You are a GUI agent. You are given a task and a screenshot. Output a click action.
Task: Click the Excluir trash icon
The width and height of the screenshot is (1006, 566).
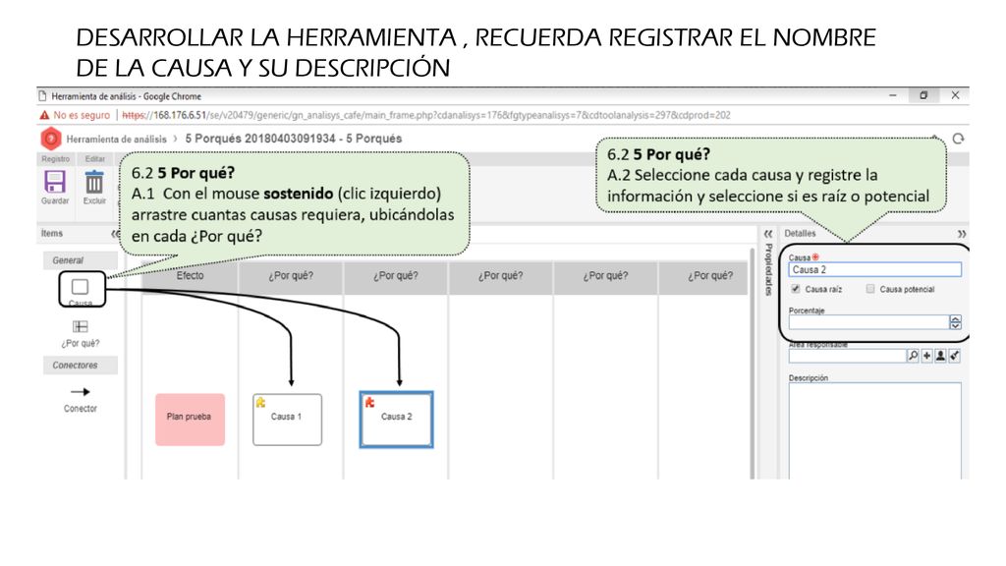[x=94, y=182]
